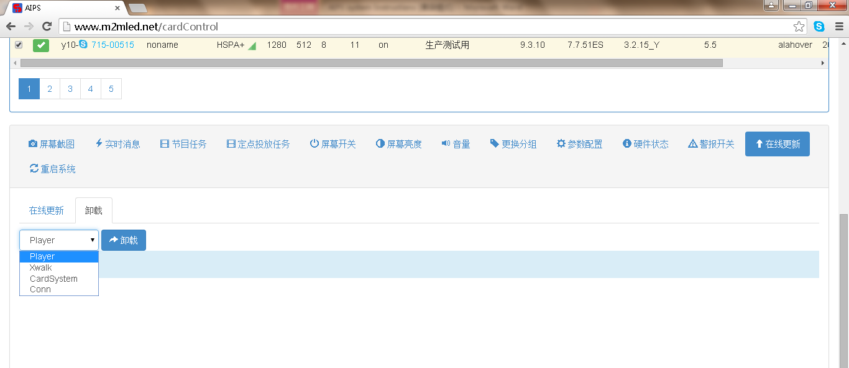This screenshot has height=368, width=849.
Task: Open the Chrome hamburger menu
Action: coord(838,27)
